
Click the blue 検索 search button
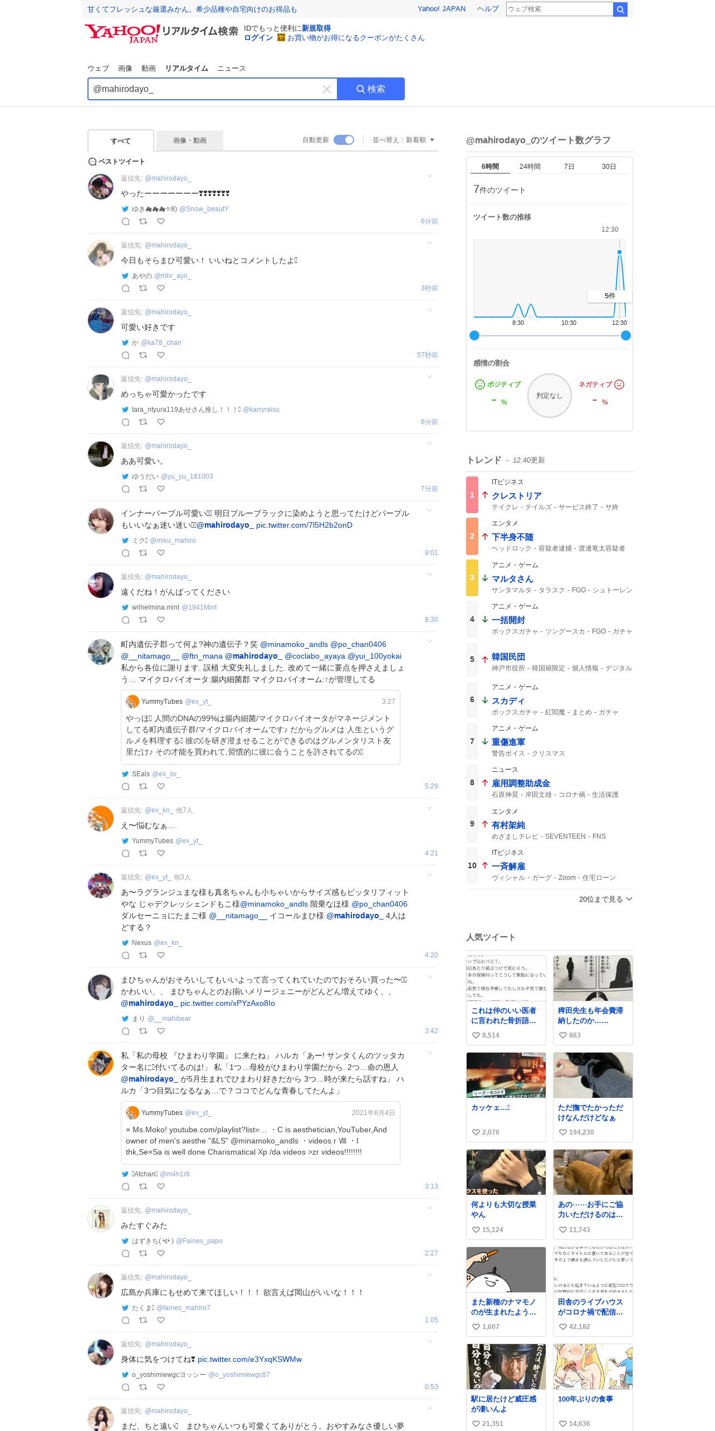[x=371, y=89]
